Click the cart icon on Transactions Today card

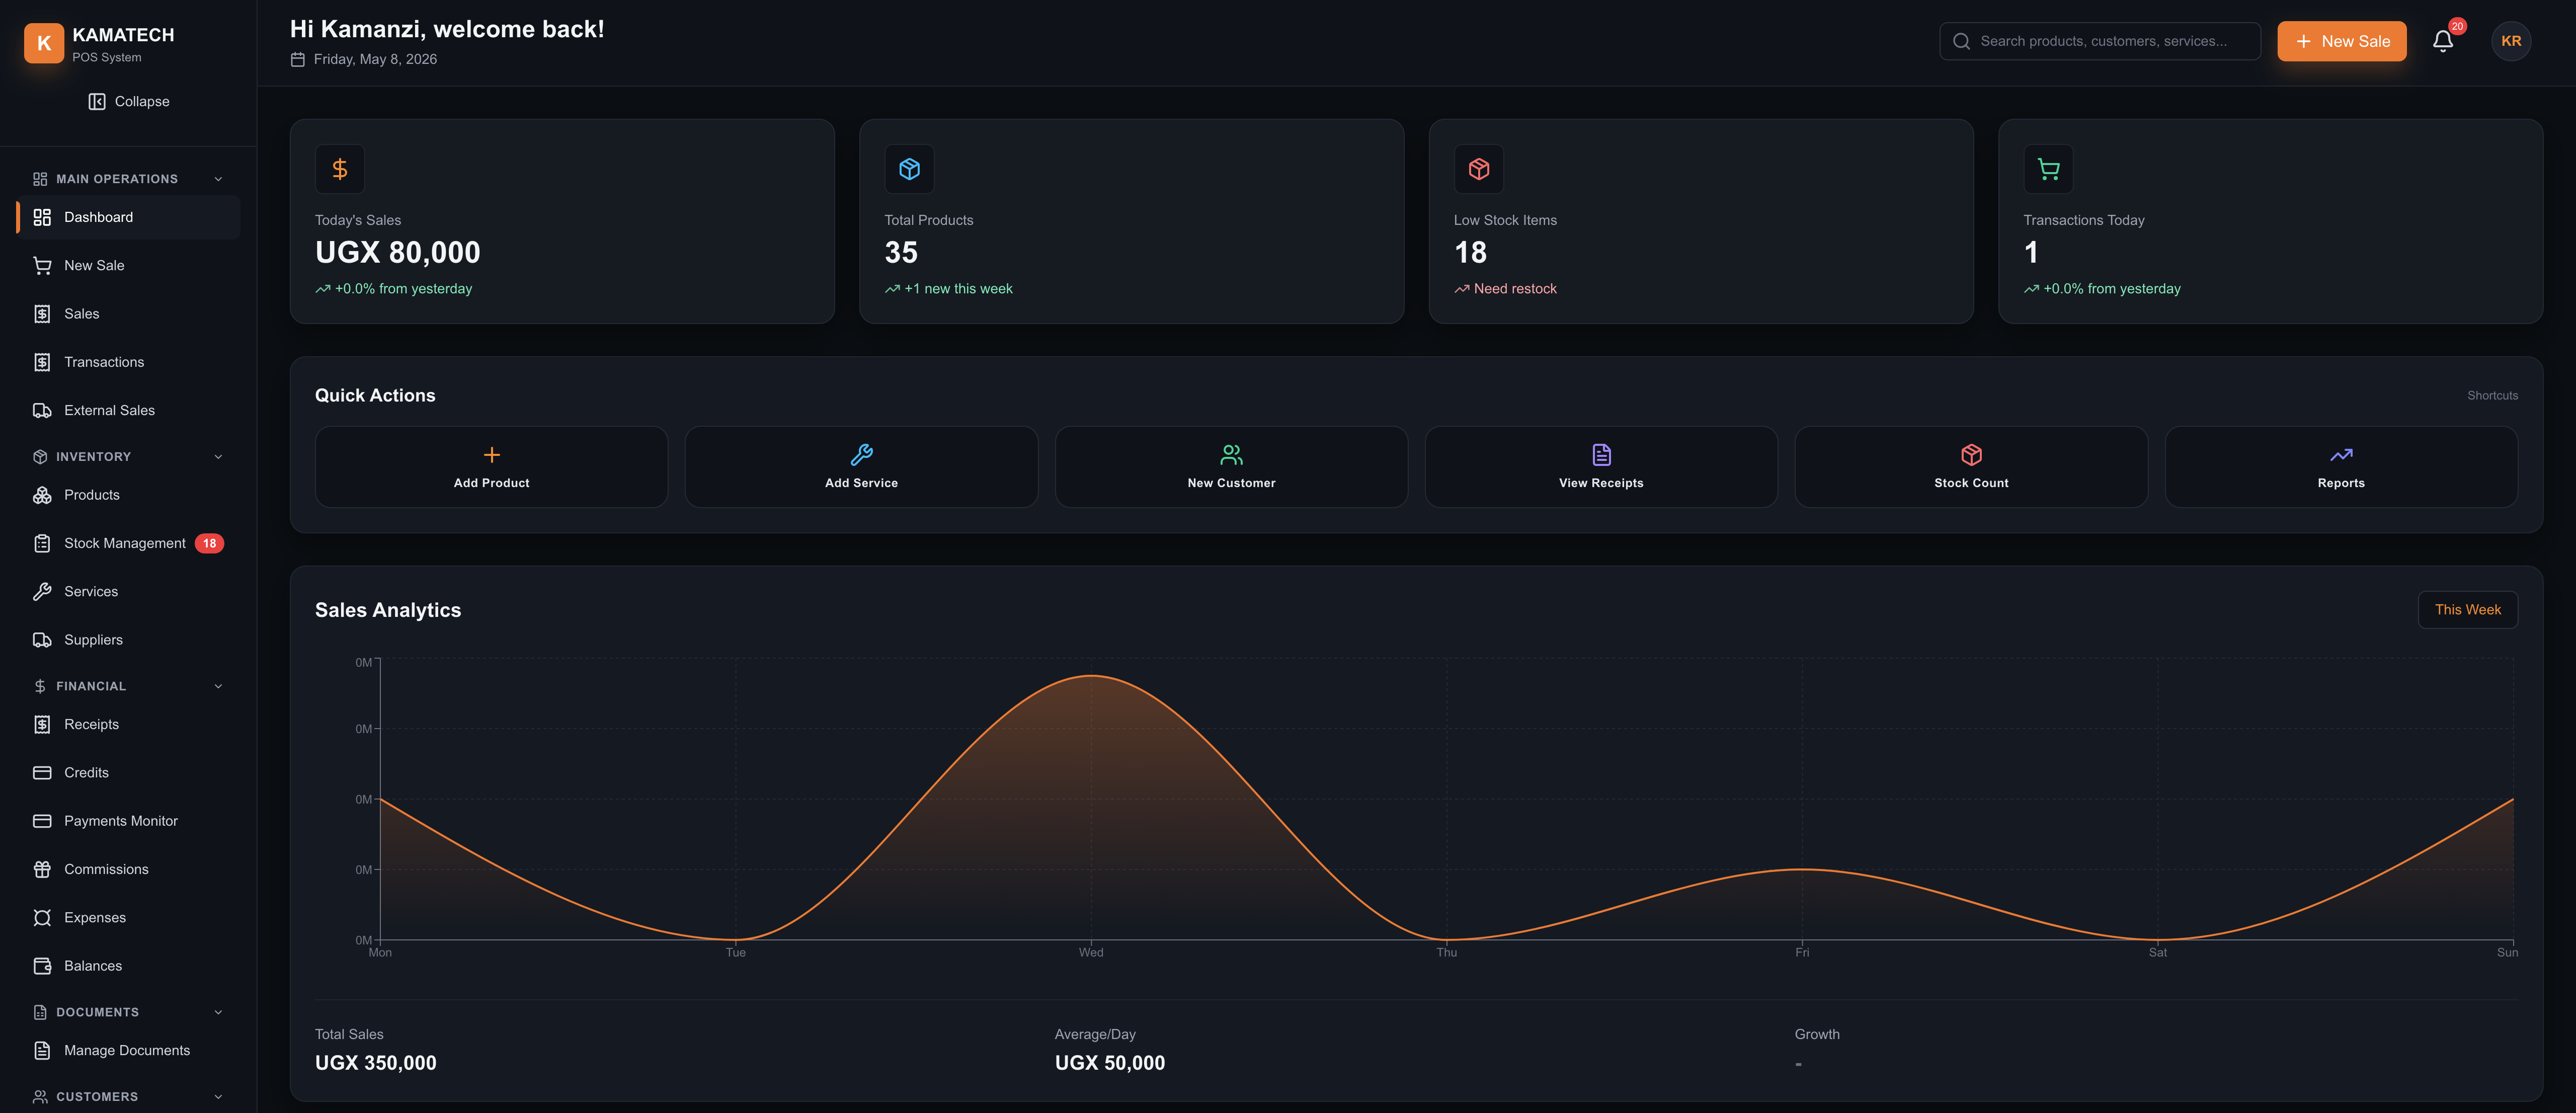coord(2048,169)
